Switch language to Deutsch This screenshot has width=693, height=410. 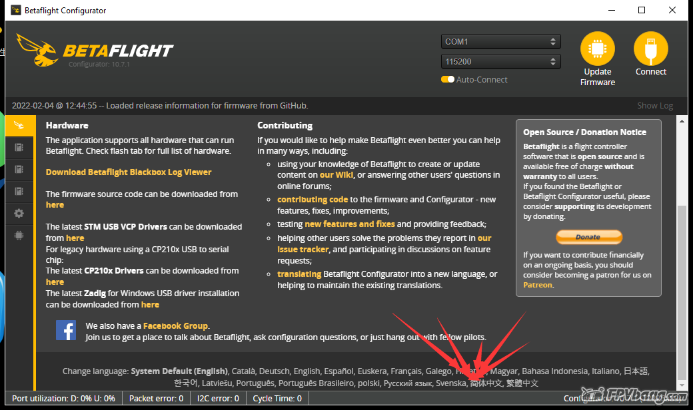click(x=274, y=371)
